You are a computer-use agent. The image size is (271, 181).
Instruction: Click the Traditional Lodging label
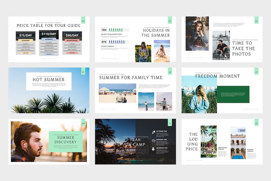point(223,148)
